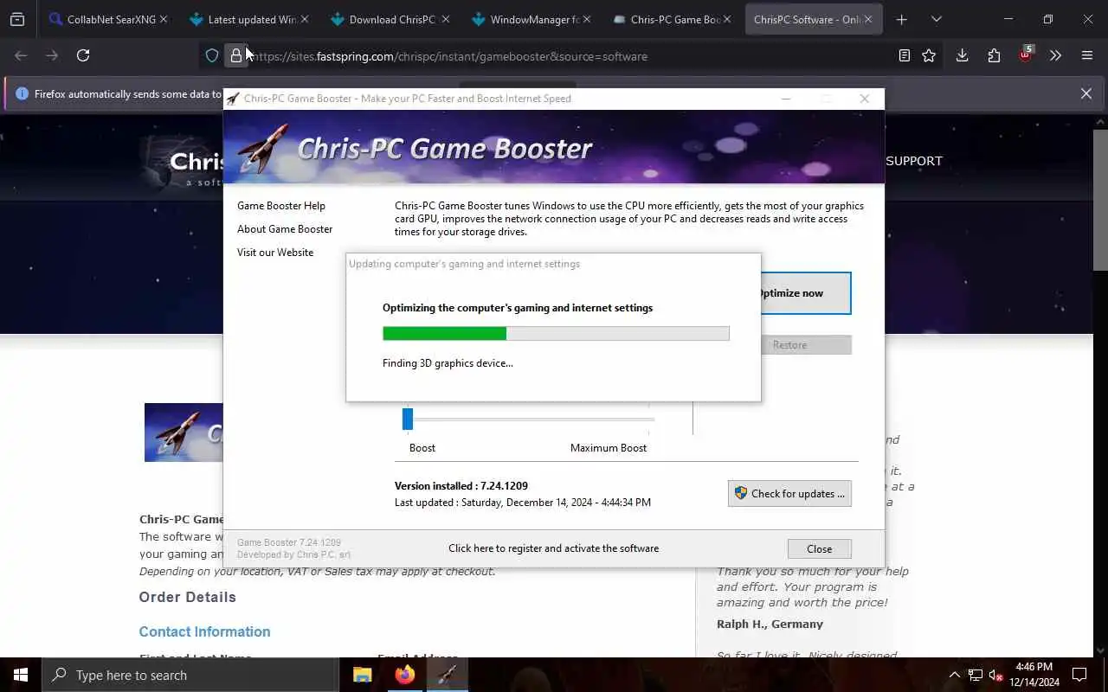Image resolution: width=1108 pixels, height=692 pixels.
Task: Click the SUPPORT link on the webpage
Action: click(x=914, y=161)
